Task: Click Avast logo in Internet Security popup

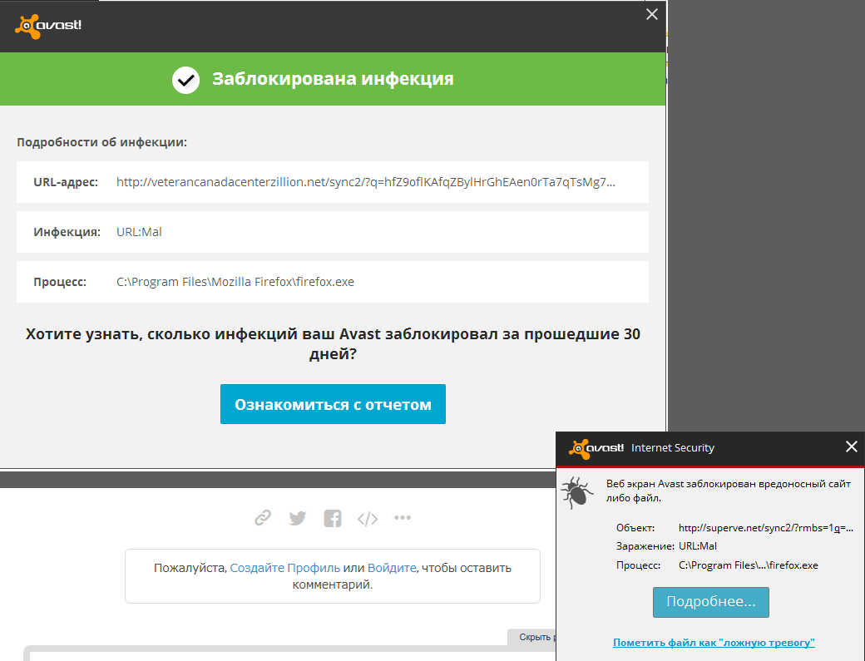Action: pos(596,448)
